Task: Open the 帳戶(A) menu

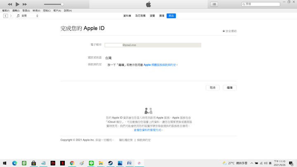Action: 57,11
